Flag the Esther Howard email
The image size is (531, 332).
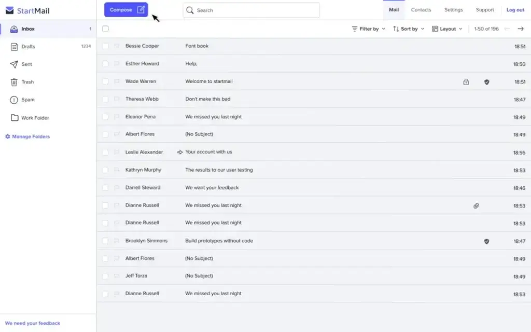117,63
